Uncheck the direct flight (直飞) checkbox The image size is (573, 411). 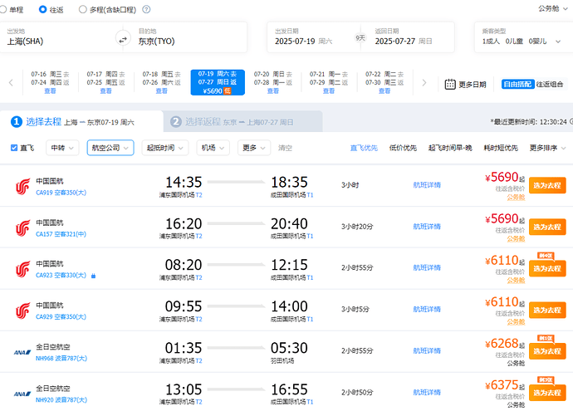click(x=14, y=148)
